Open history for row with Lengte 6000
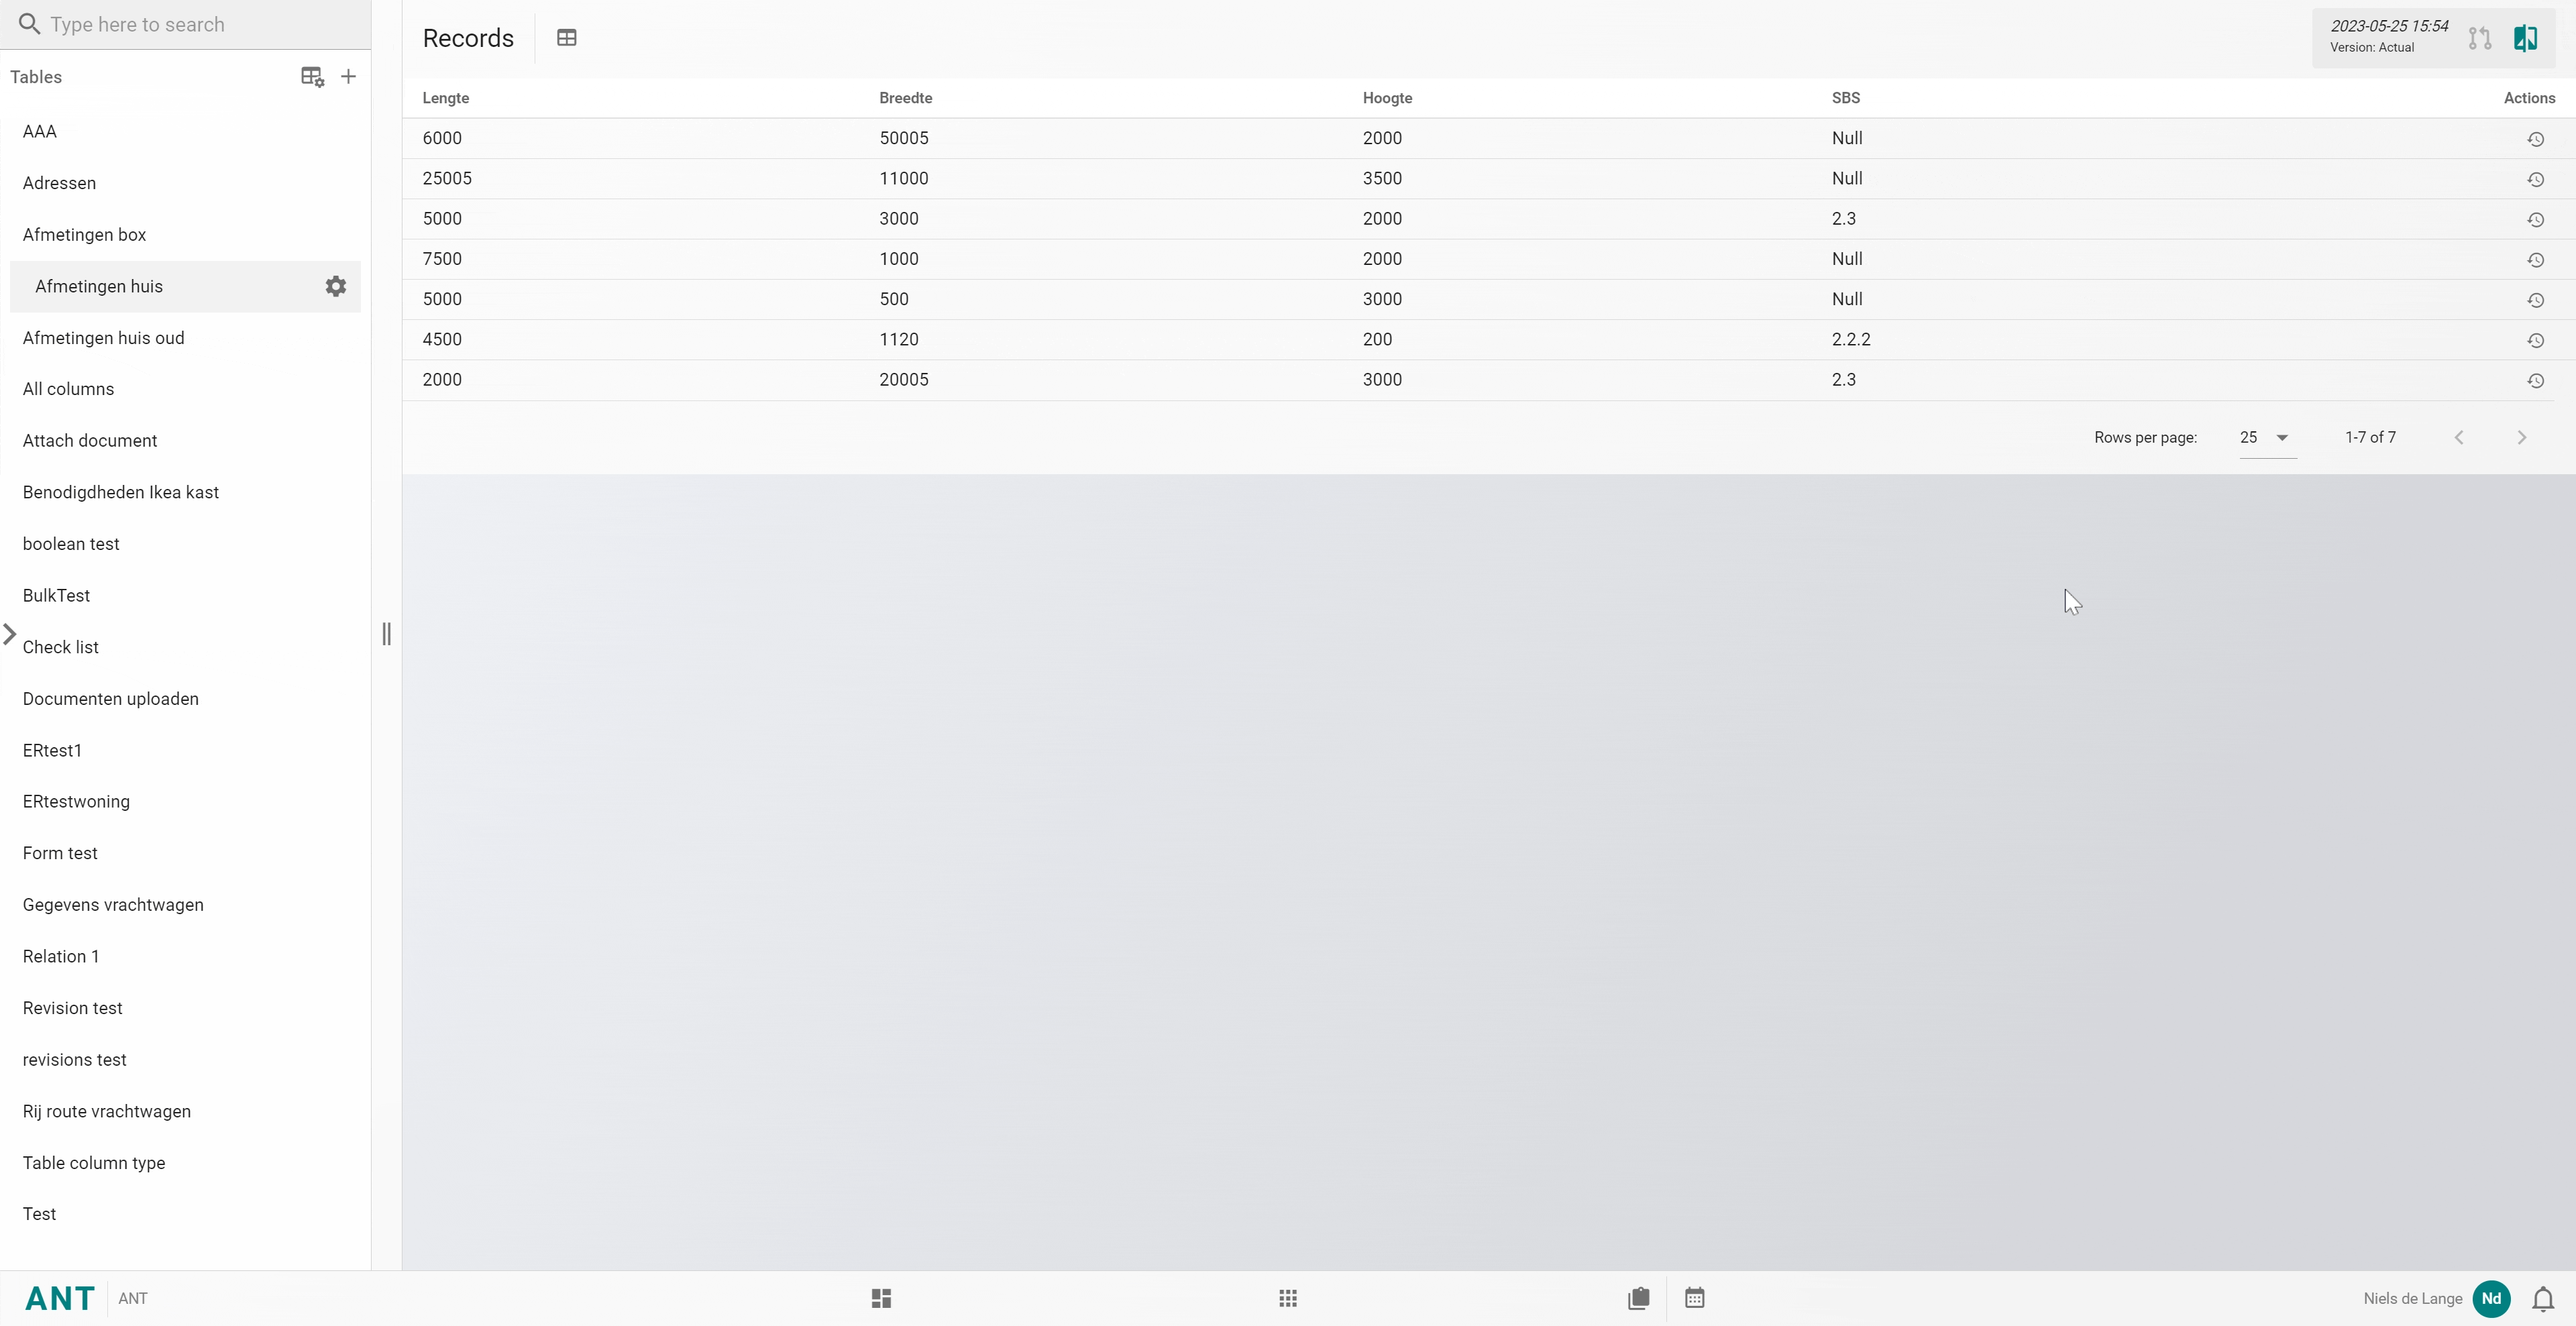The image size is (2576, 1326). (2535, 139)
